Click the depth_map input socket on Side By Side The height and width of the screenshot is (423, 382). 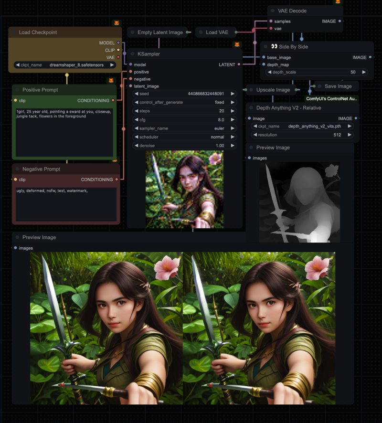(x=264, y=64)
